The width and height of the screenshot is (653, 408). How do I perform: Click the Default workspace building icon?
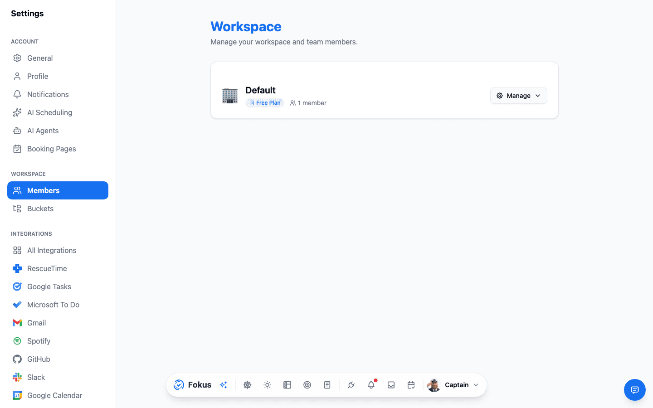point(230,96)
